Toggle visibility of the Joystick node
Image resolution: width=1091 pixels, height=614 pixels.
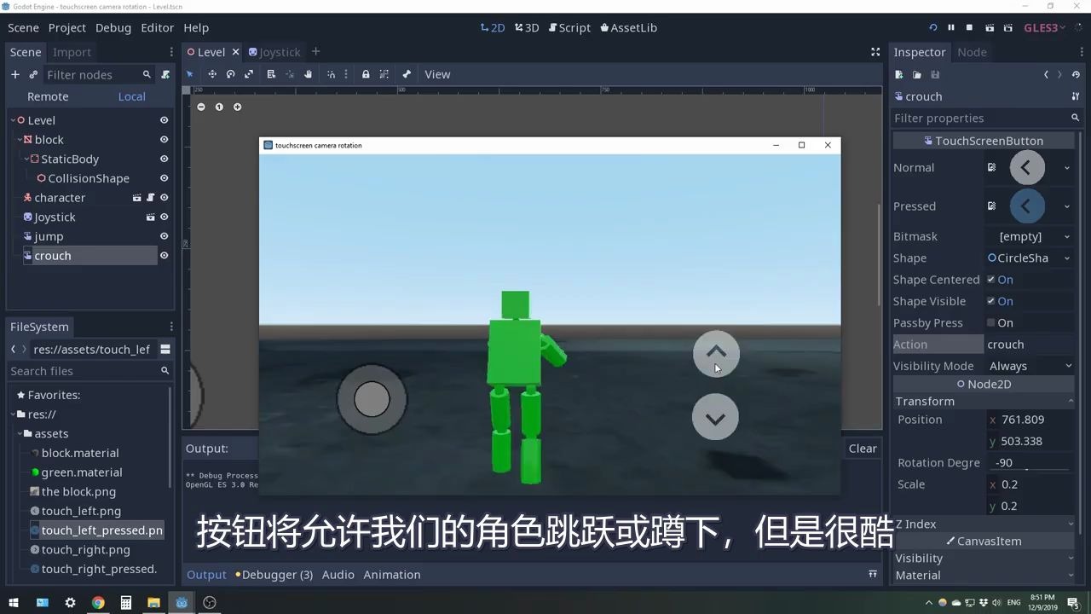(163, 217)
